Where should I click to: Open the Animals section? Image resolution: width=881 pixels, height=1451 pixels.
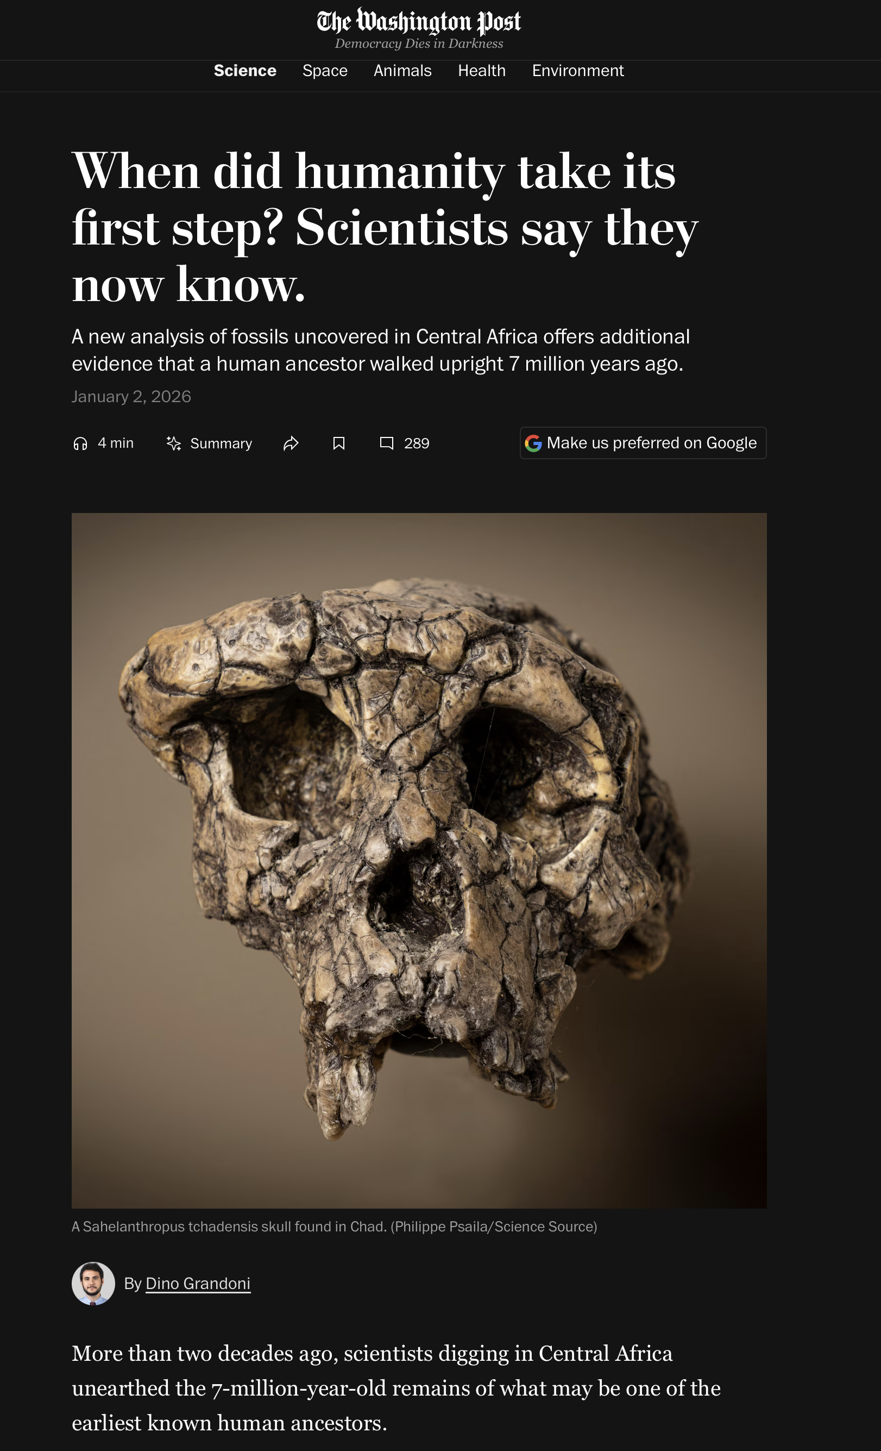coord(402,71)
